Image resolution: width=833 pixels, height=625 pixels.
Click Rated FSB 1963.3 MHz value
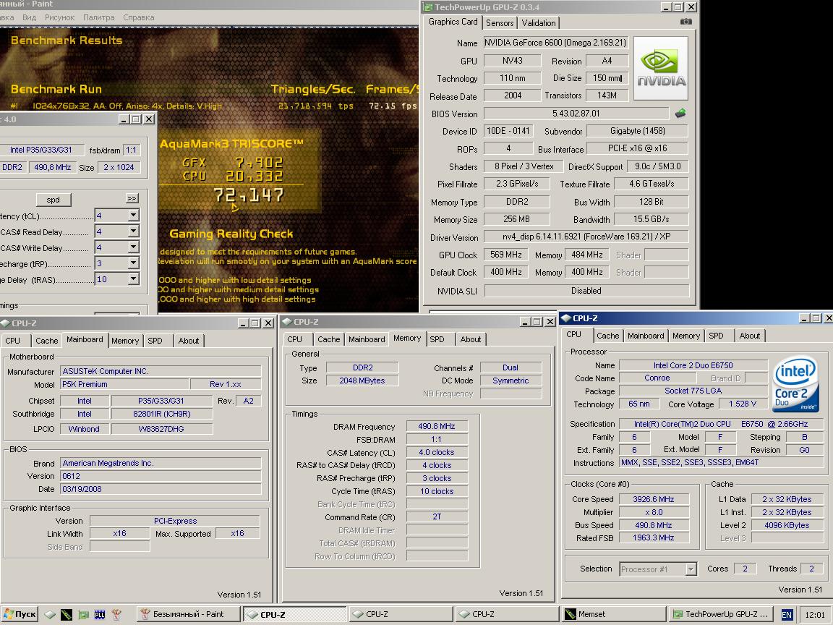tap(654, 538)
